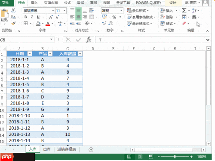Click the cell borders icon
Viewport: 215px width, 161px height.
pos(26,24)
